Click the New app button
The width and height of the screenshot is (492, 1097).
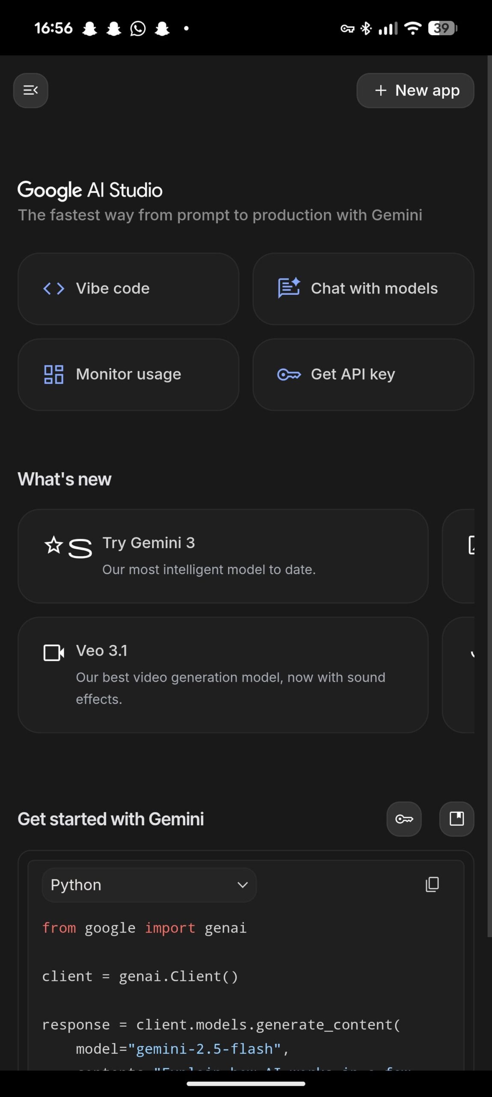point(415,90)
